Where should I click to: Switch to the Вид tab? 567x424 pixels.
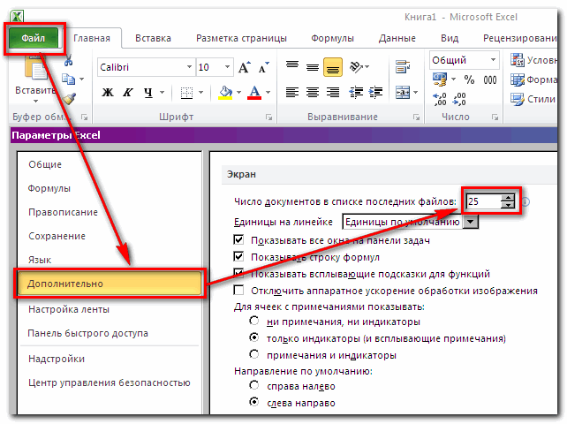[450, 38]
